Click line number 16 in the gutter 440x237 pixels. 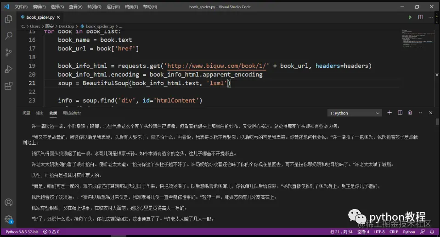pyautogui.click(x=32, y=40)
